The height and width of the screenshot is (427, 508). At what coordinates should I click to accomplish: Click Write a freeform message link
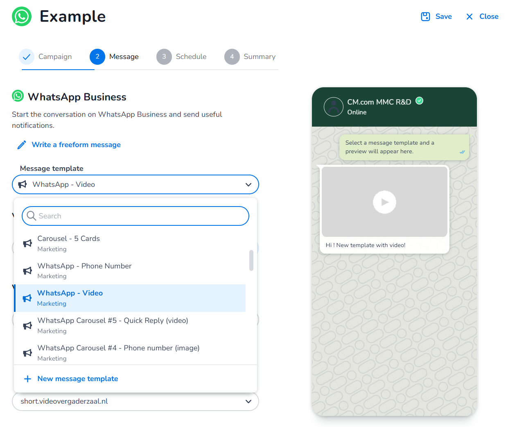pos(76,145)
